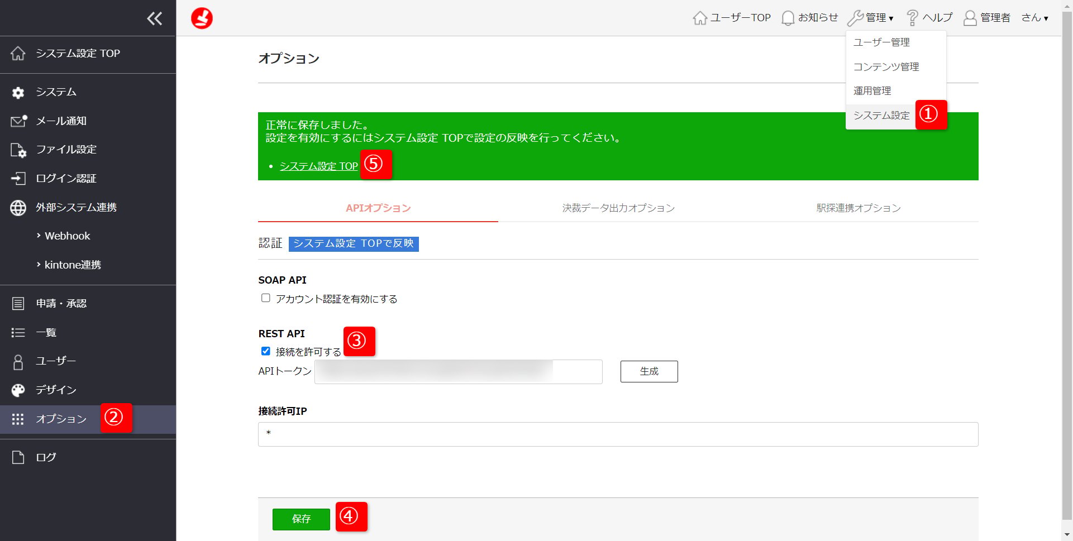Collapse the sidebar with double-chevron icon
The image size is (1073, 541).
(155, 18)
